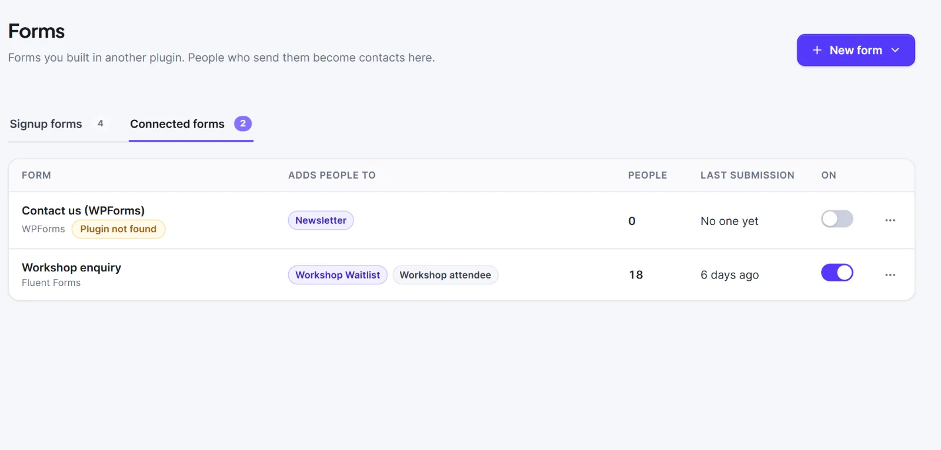The height and width of the screenshot is (450, 941).
Task: Open the Contact us (WPForms) form
Action: [83, 210]
